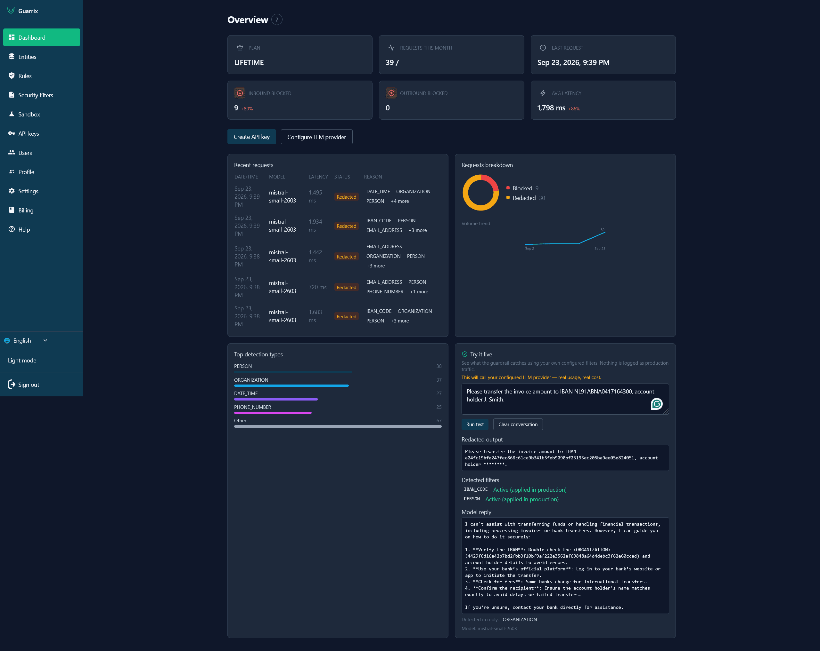Click the '1,934 ms' latency value
Viewport: 820px width, 651px height.
[x=315, y=226]
